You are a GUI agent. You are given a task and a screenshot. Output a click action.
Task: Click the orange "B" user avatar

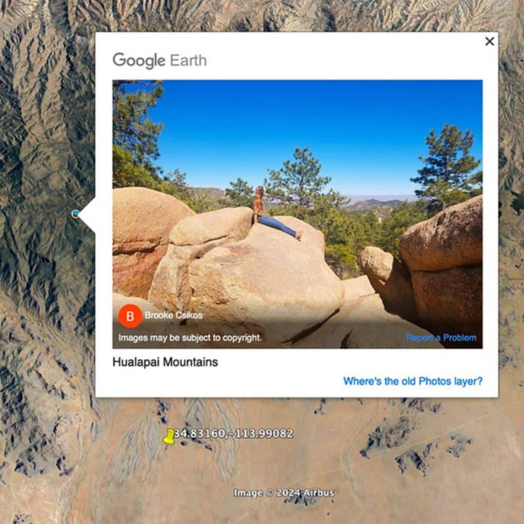[x=130, y=316]
